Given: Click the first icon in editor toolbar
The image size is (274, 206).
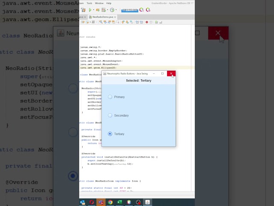Looking at the screenshot, I should pos(83,22).
